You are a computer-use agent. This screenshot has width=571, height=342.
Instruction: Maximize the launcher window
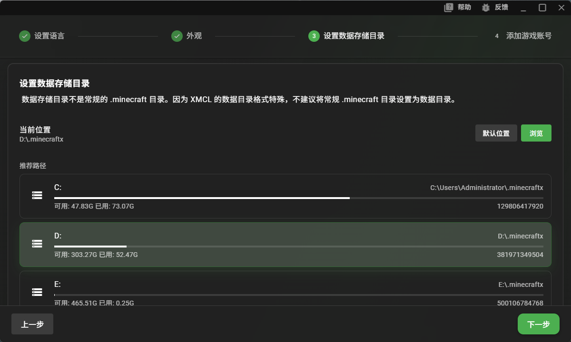click(542, 8)
